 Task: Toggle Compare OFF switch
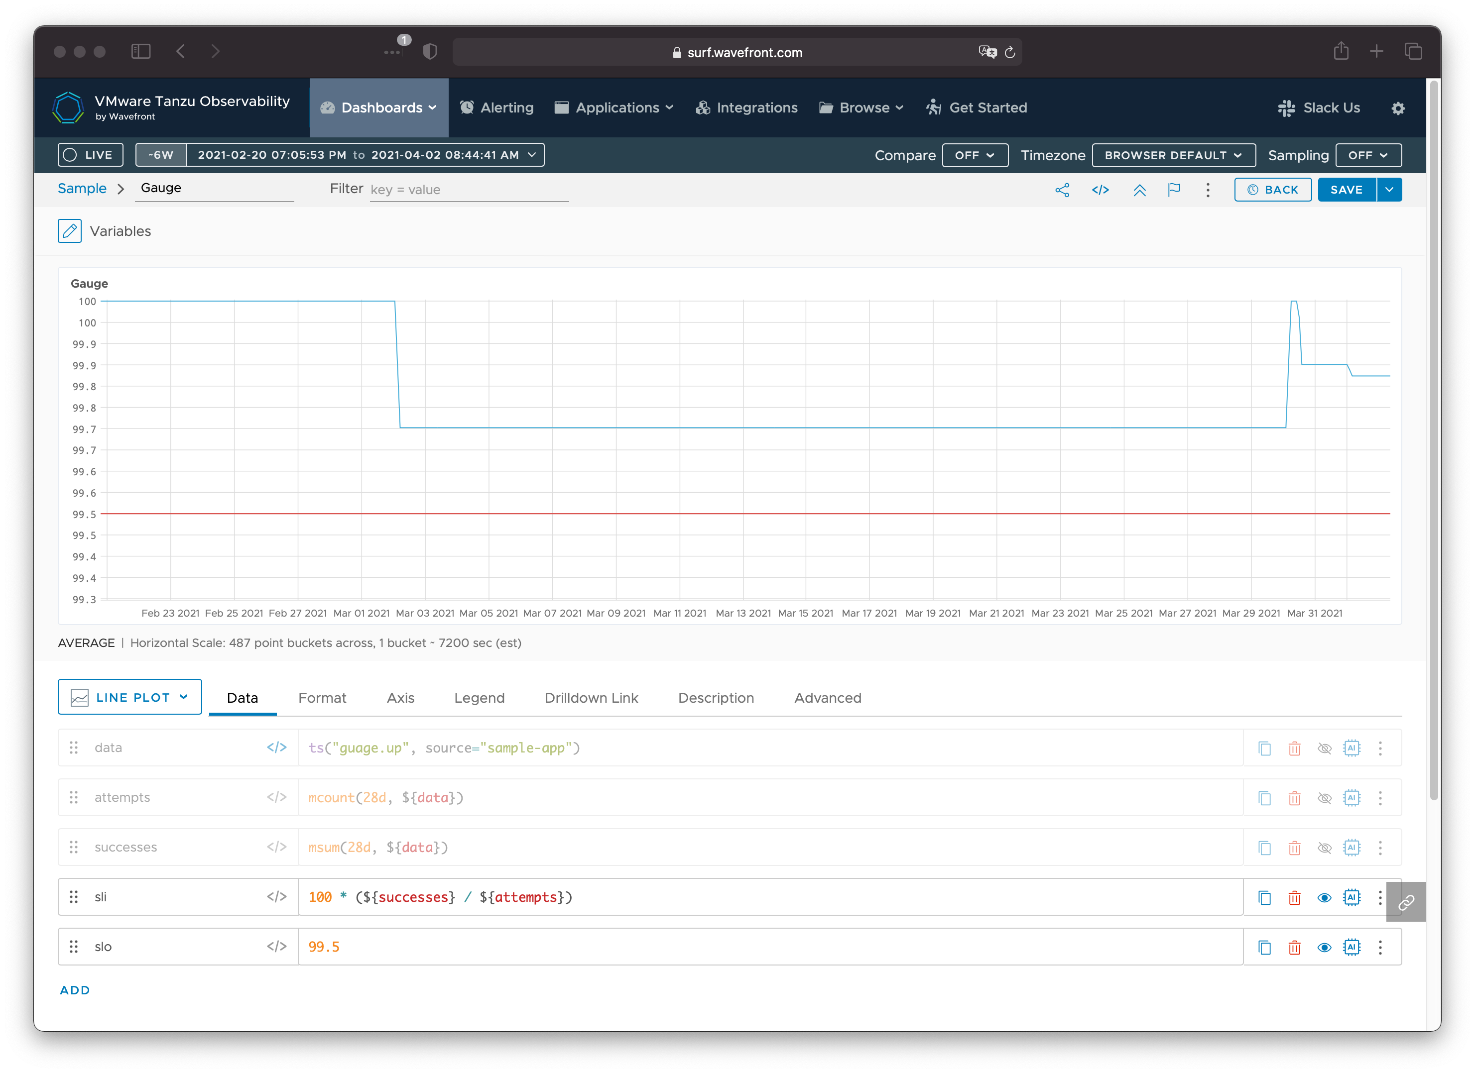[x=970, y=154]
